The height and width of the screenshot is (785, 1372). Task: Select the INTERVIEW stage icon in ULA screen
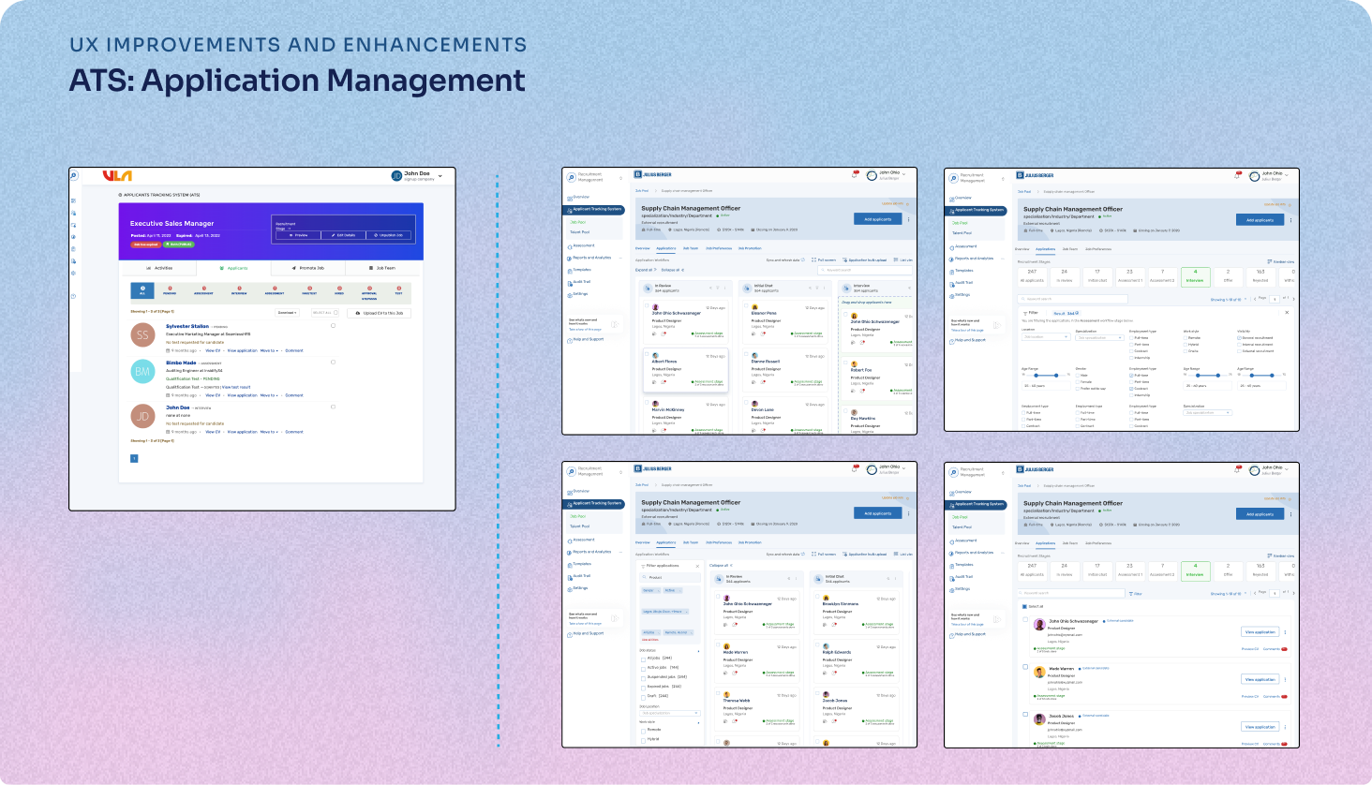click(239, 290)
